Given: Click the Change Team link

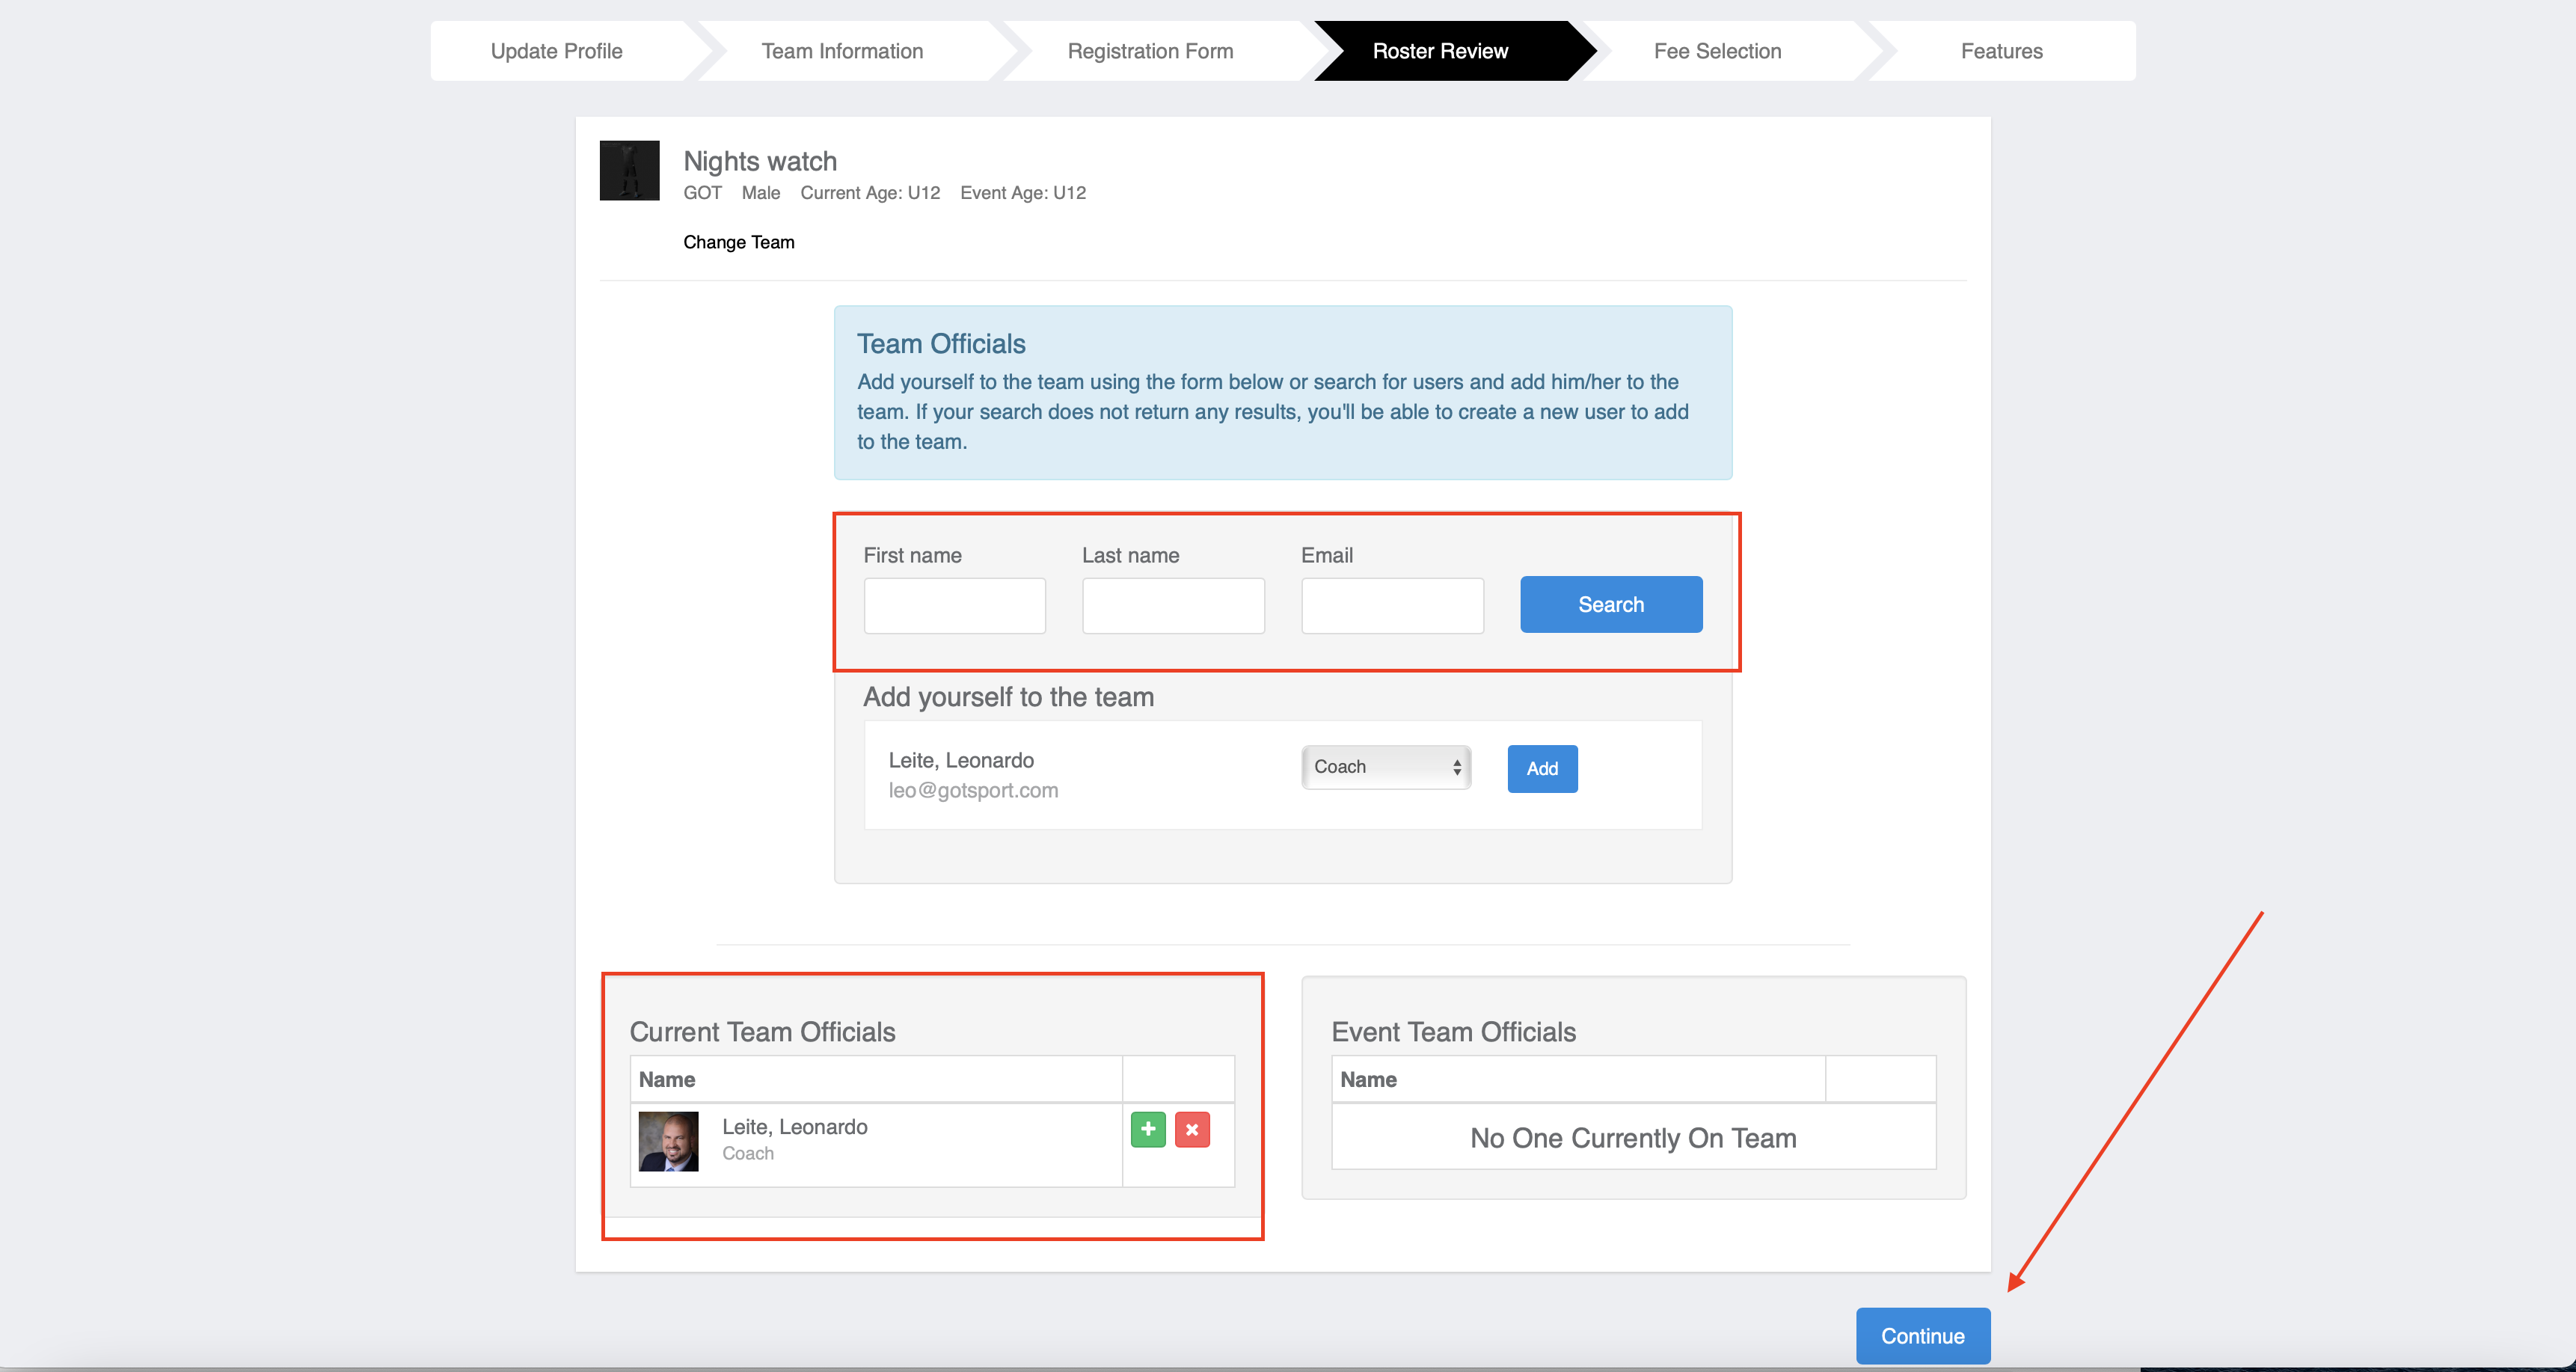Looking at the screenshot, I should click(x=738, y=242).
